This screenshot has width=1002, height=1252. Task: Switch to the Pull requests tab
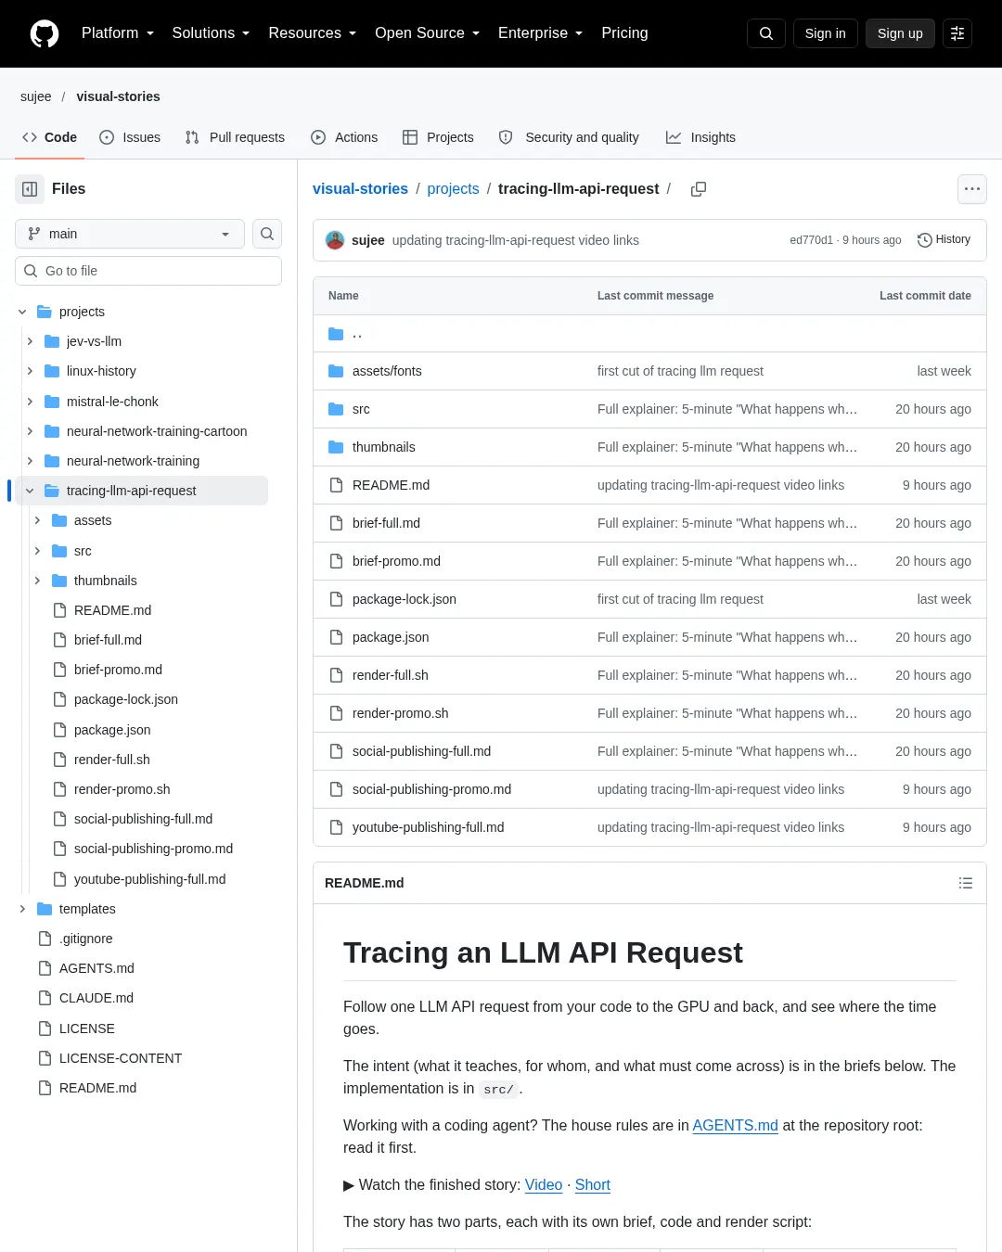pos(235,137)
